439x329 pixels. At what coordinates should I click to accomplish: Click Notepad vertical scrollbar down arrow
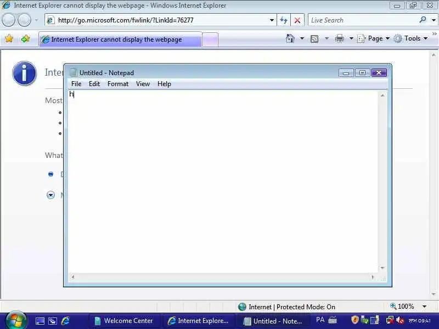pos(382,268)
